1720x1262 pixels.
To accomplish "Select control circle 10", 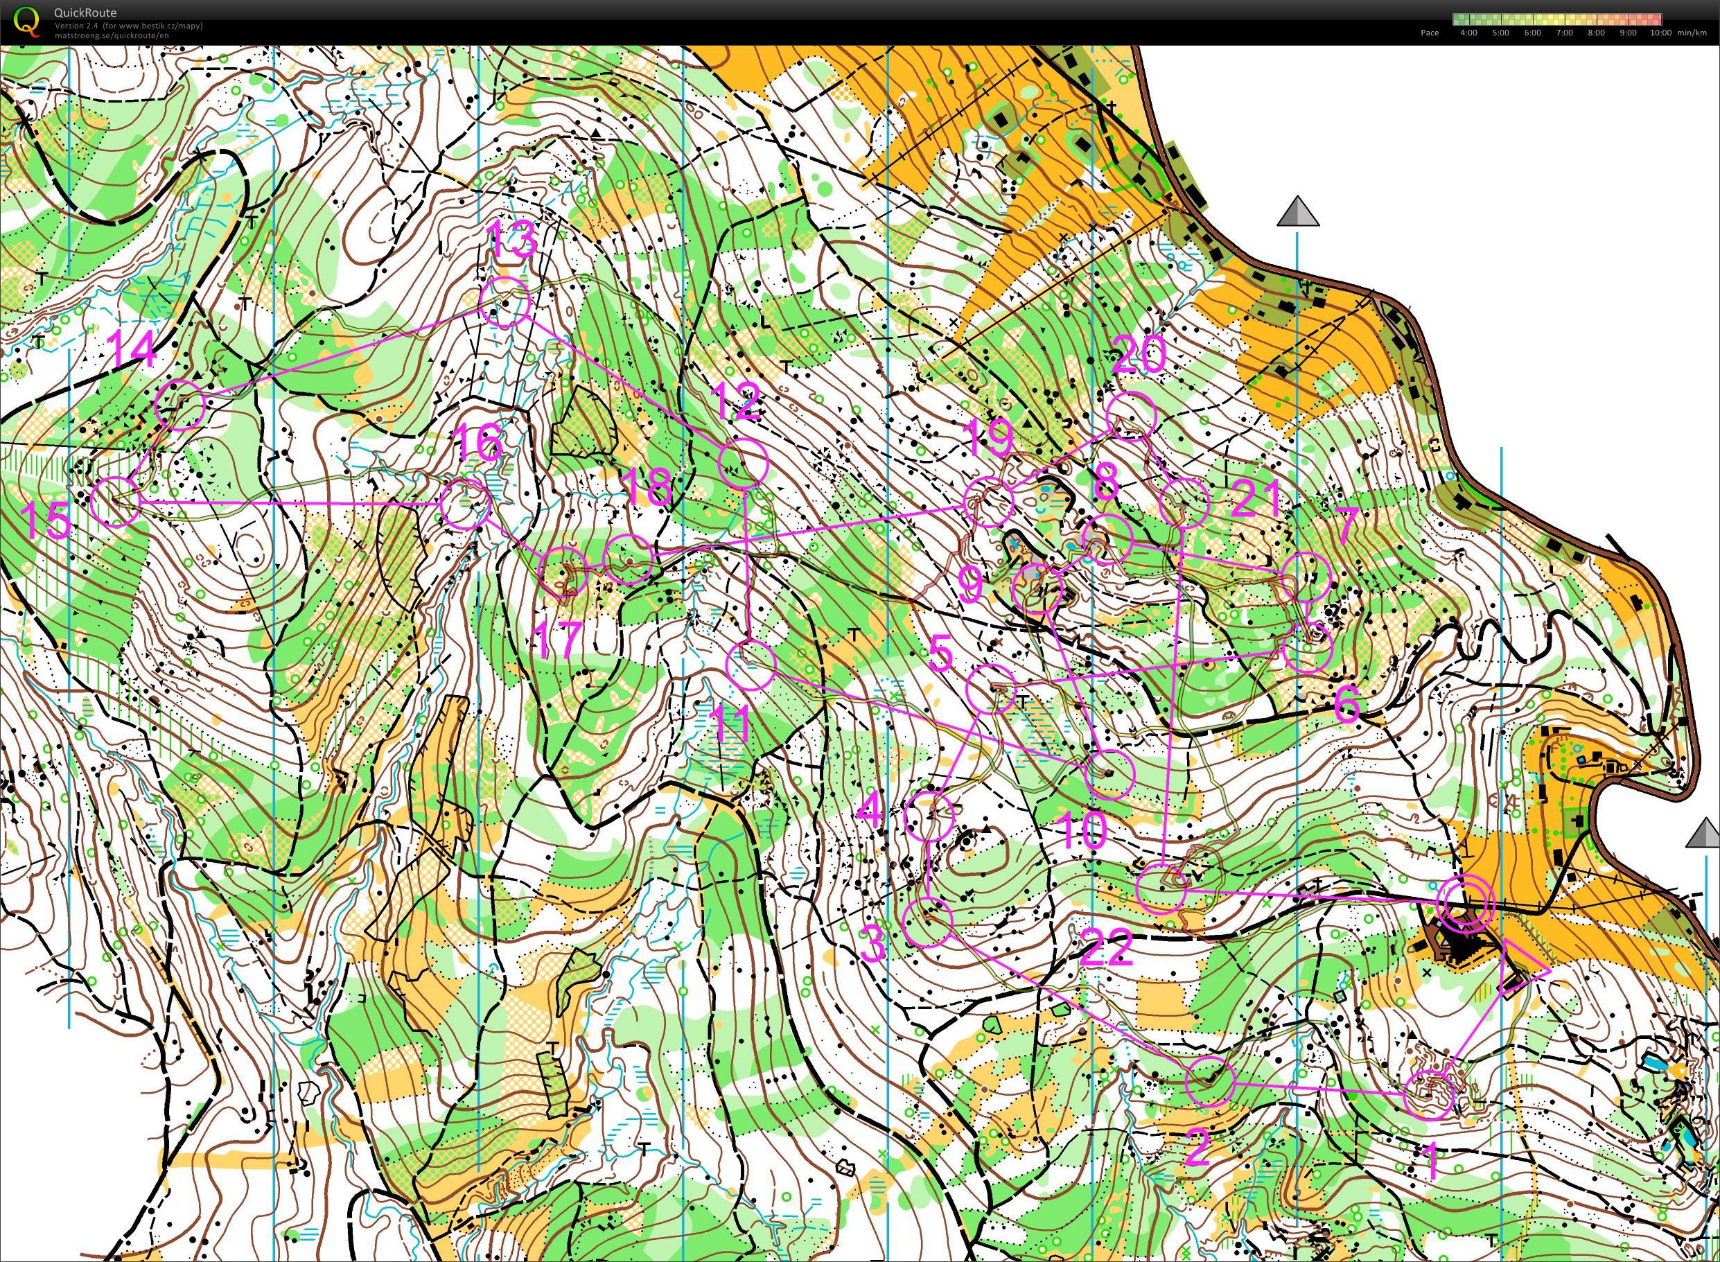I will 1109,775.
